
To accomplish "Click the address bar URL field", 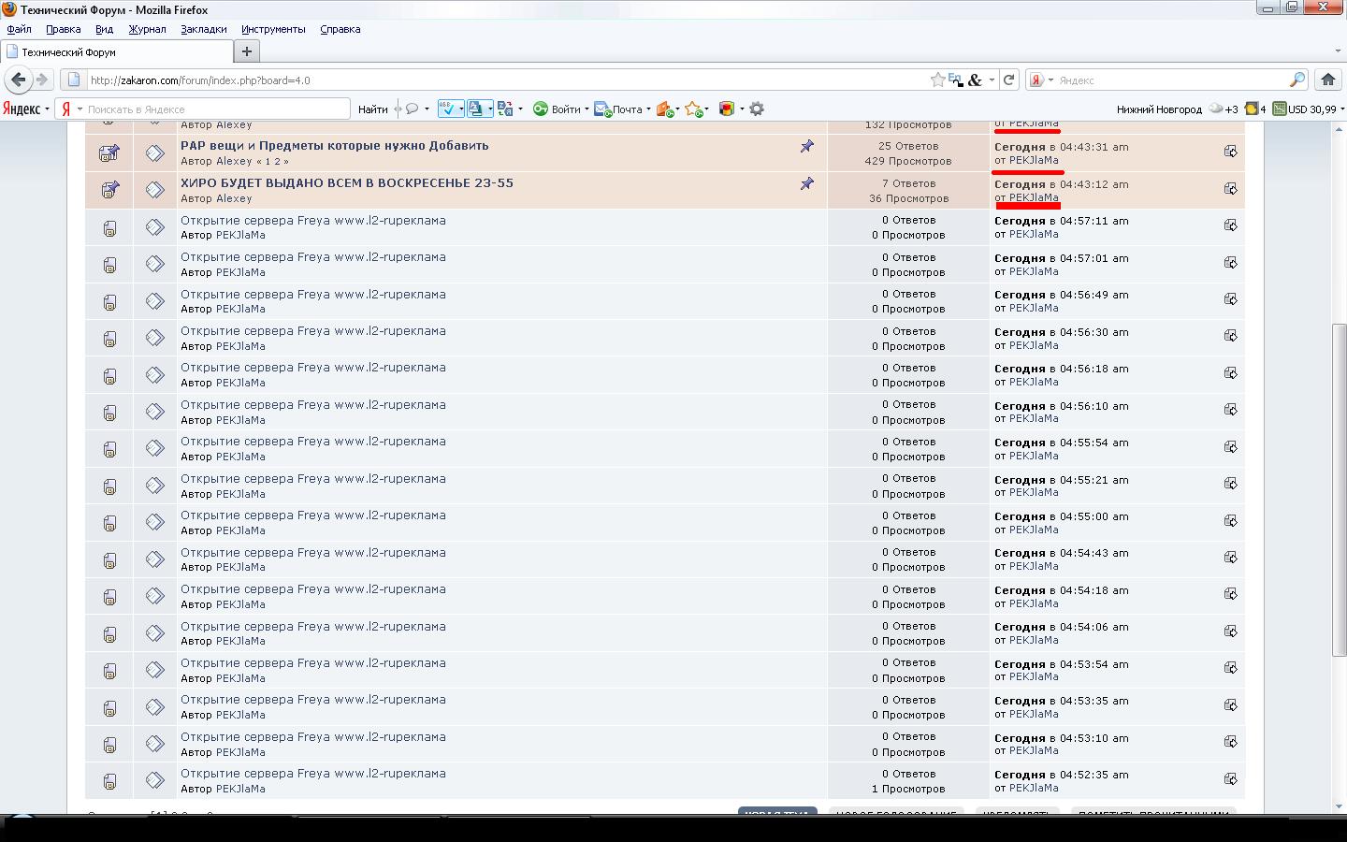I will click(505, 80).
